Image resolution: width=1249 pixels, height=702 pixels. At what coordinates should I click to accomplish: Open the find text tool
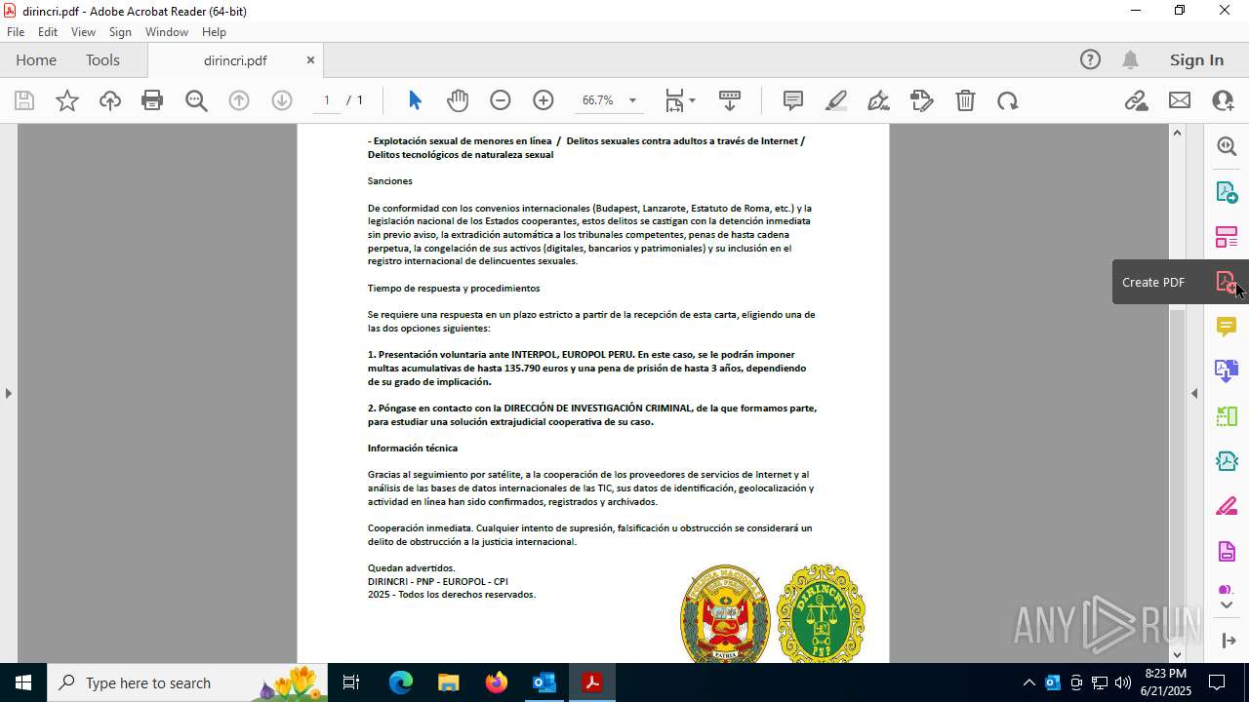[x=196, y=100]
